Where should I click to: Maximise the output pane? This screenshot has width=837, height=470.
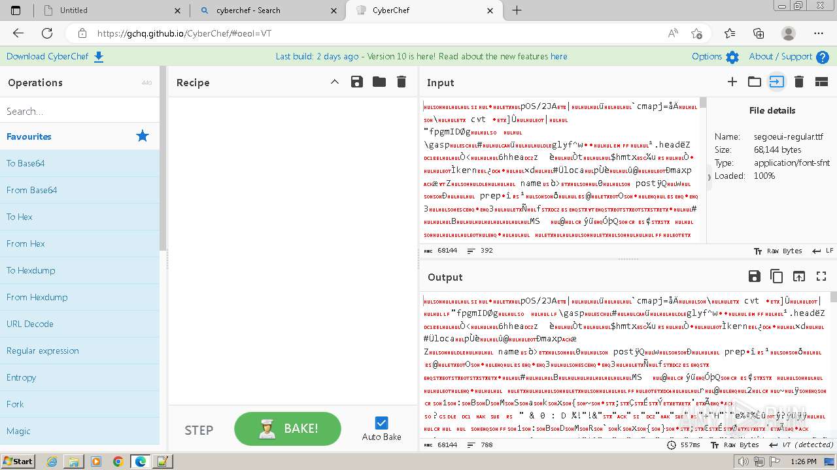[x=821, y=276]
